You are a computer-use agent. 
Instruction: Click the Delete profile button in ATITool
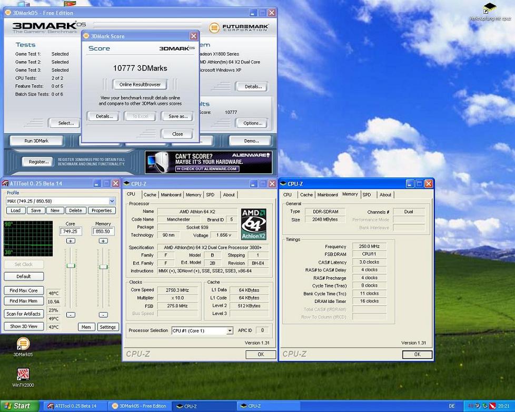pos(75,210)
